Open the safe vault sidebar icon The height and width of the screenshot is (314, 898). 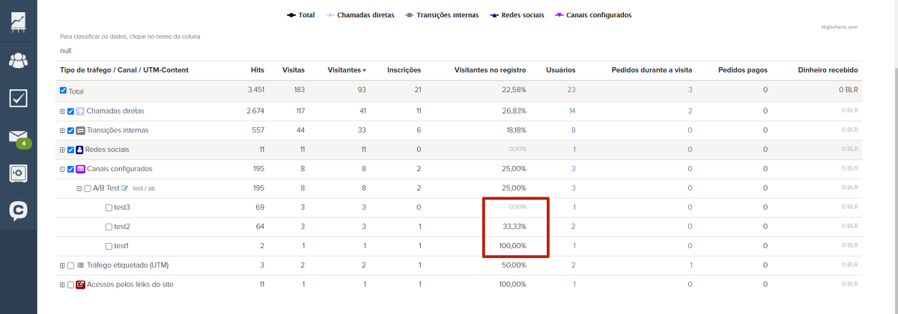point(18,173)
